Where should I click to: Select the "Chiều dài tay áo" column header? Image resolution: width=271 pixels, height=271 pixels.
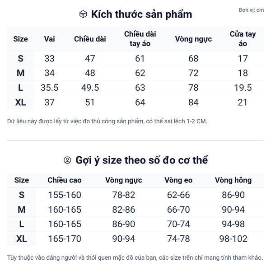tap(140, 39)
